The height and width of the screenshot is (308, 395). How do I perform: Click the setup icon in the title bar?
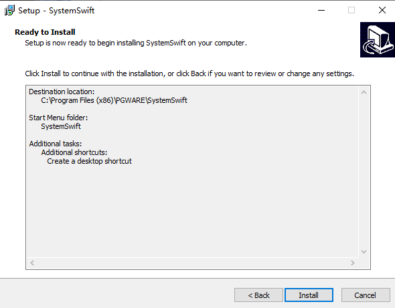point(9,10)
